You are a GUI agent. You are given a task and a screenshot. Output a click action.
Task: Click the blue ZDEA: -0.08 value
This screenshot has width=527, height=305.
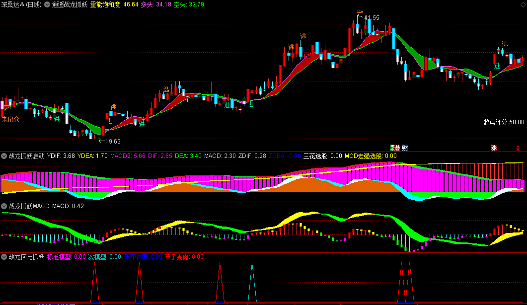[x=285, y=156]
